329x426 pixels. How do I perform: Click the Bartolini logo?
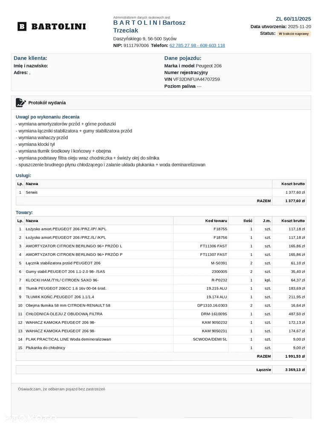click(x=52, y=26)
